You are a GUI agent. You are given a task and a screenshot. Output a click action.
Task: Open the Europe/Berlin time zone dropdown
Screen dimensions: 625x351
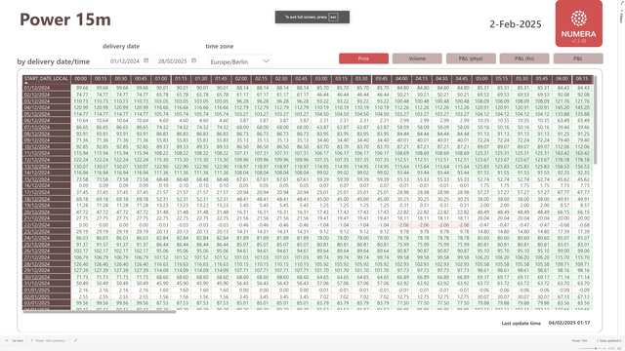pos(240,61)
